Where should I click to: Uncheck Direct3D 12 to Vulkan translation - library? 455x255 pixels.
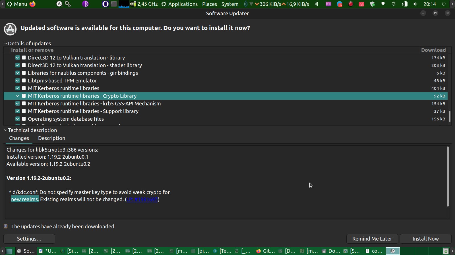[x=18, y=58]
